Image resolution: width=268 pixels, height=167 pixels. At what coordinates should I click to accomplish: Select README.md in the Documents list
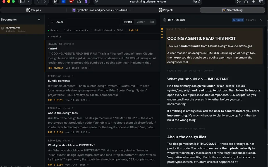coord(22,29)
